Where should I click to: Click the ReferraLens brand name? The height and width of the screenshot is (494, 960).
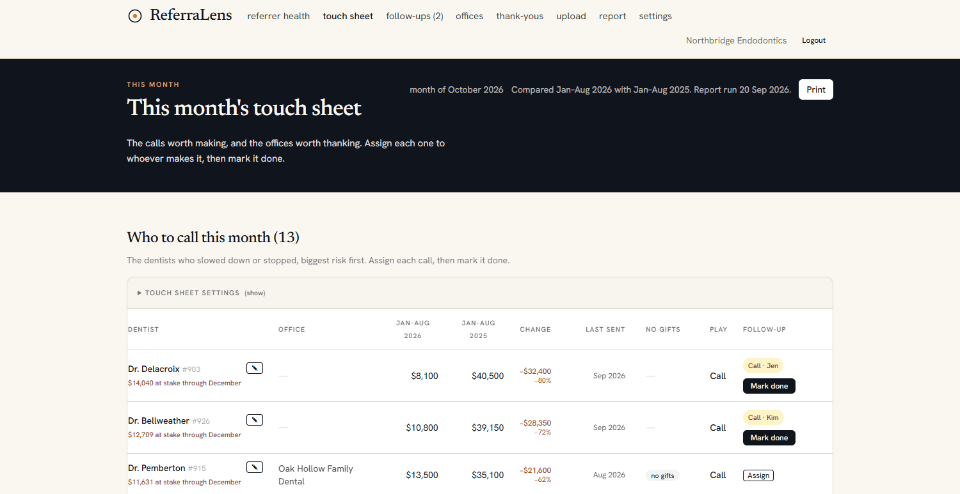pyautogui.click(x=191, y=15)
